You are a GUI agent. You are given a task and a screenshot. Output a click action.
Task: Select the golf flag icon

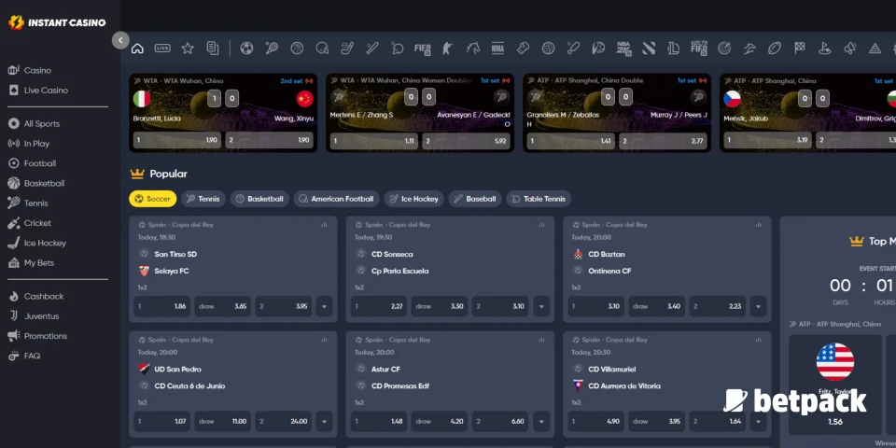point(824,49)
